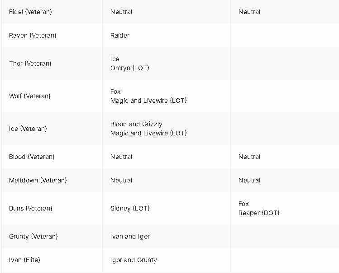339x273 pixels.
Task: Select the "Wolf (Veteran)" cell
Action: click(x=30, y=96)
